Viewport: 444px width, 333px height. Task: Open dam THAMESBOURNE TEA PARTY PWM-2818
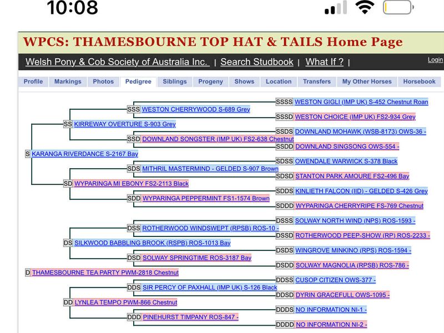coord(105,273)
